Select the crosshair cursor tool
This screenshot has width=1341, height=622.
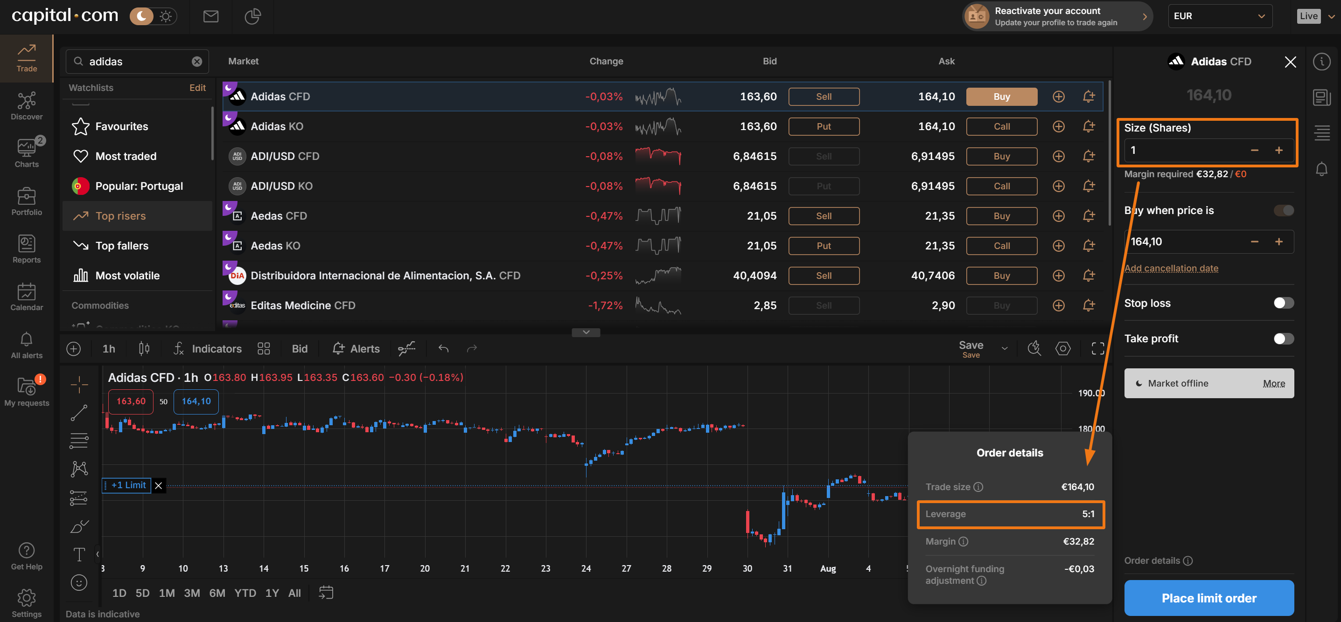[x=79, y=385]
